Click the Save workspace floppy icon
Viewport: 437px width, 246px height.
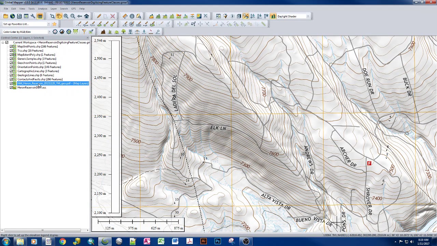pyautogui.click(x=19, y=16)
